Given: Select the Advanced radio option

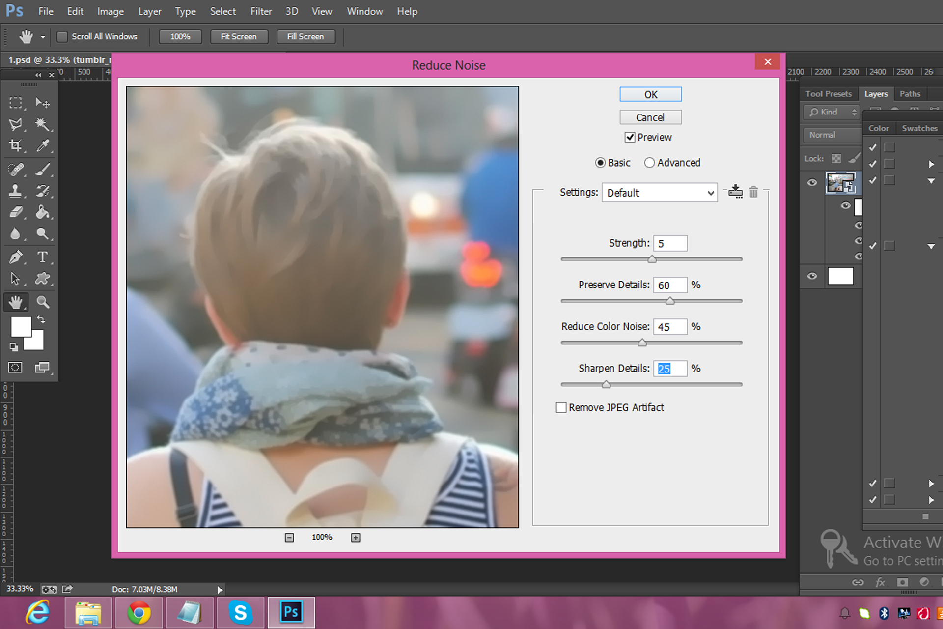Looking at the screenshot, I should click(649, 163).
